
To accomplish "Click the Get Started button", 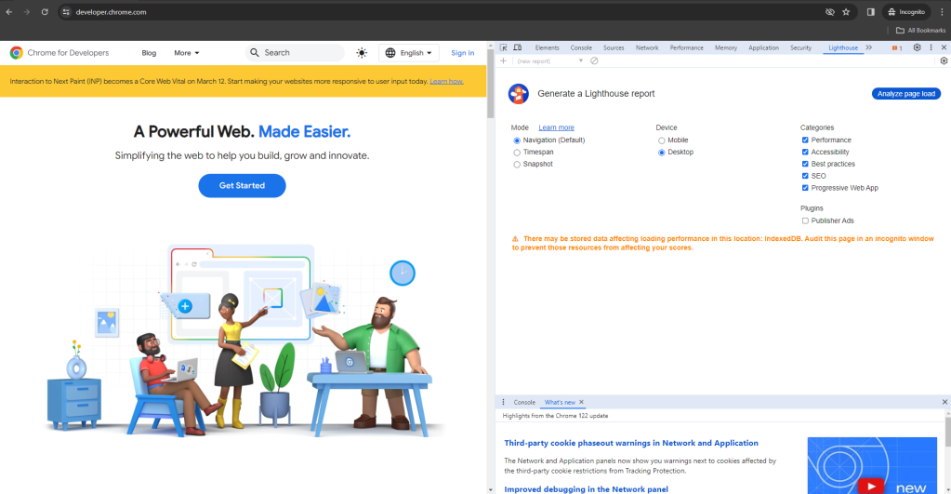I will coord(242,186).
